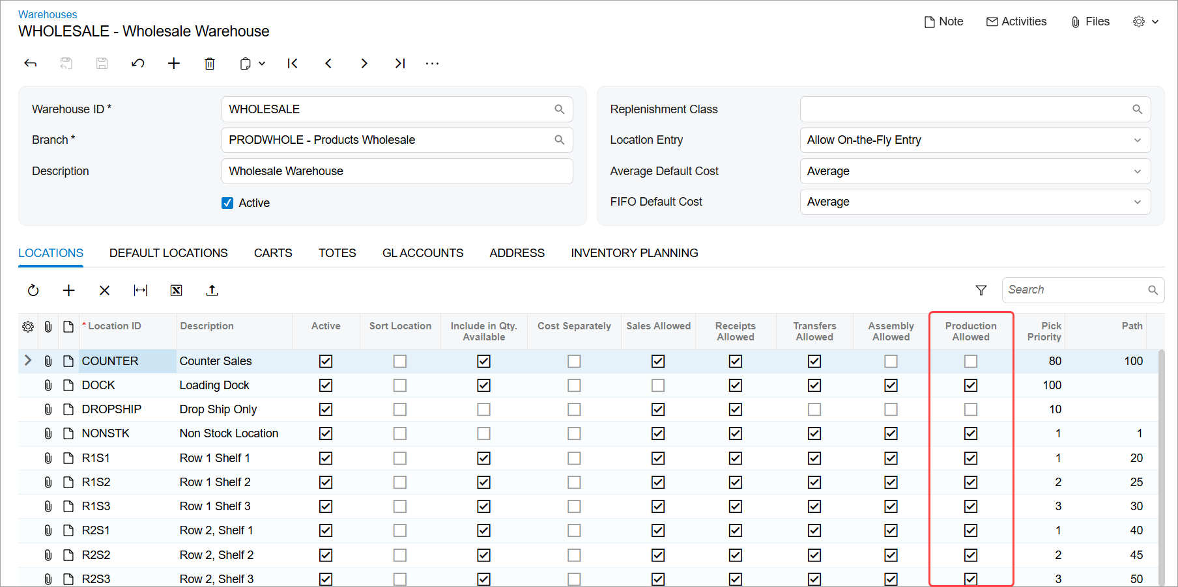Switch to the GL Accounts tab
This screenshot has width=1178, height=587.
[x=422, y=253]
